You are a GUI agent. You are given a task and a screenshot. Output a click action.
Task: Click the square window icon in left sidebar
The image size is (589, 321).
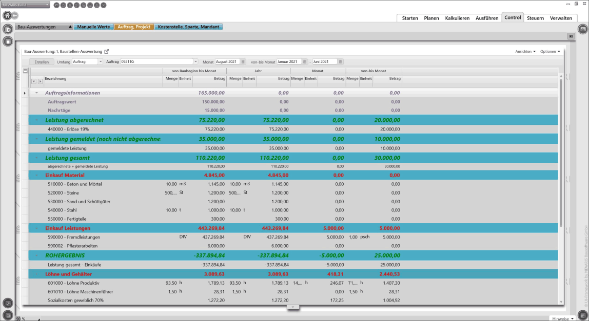click(x=8, y=41)
